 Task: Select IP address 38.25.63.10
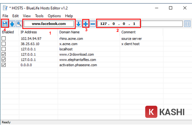point(30,44)
